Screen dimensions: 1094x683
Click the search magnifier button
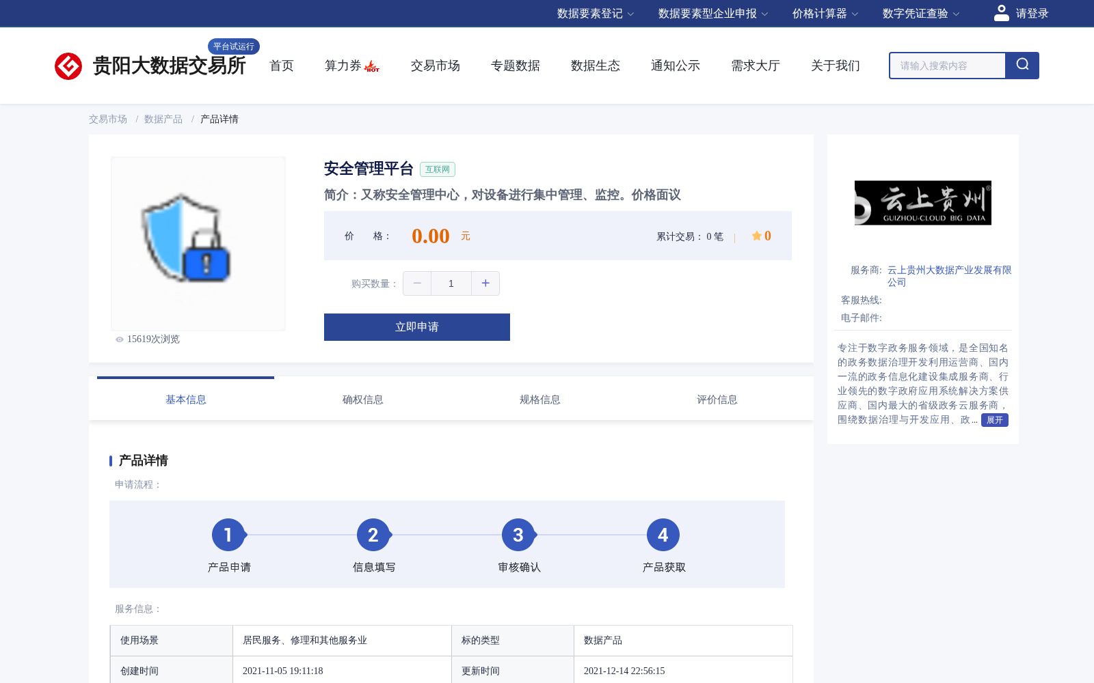click(x=1022, y=66)
